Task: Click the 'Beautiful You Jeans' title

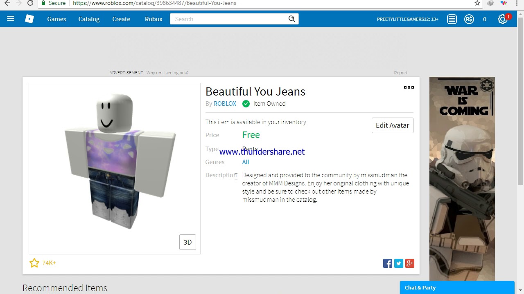Action: tap(255, 91)
